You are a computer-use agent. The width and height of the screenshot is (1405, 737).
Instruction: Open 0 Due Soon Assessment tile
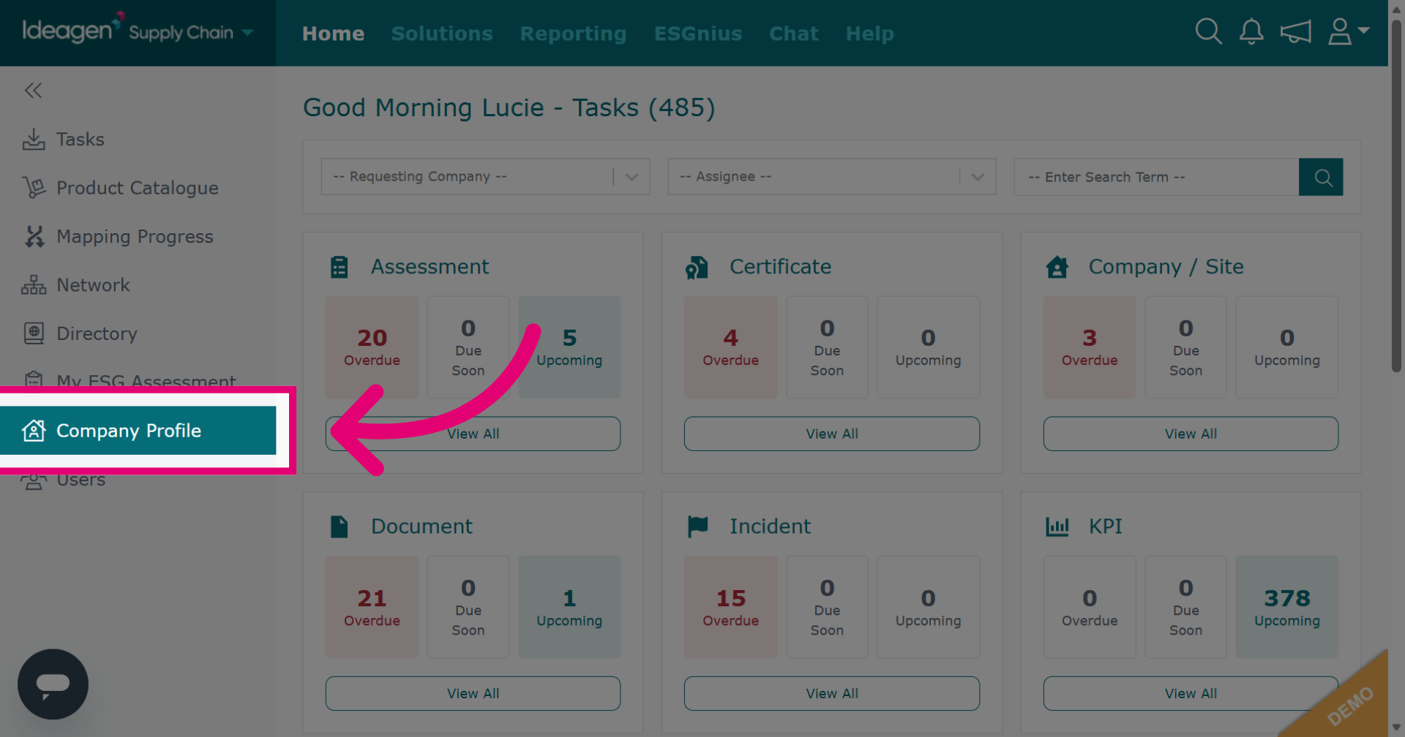point(468,347)
